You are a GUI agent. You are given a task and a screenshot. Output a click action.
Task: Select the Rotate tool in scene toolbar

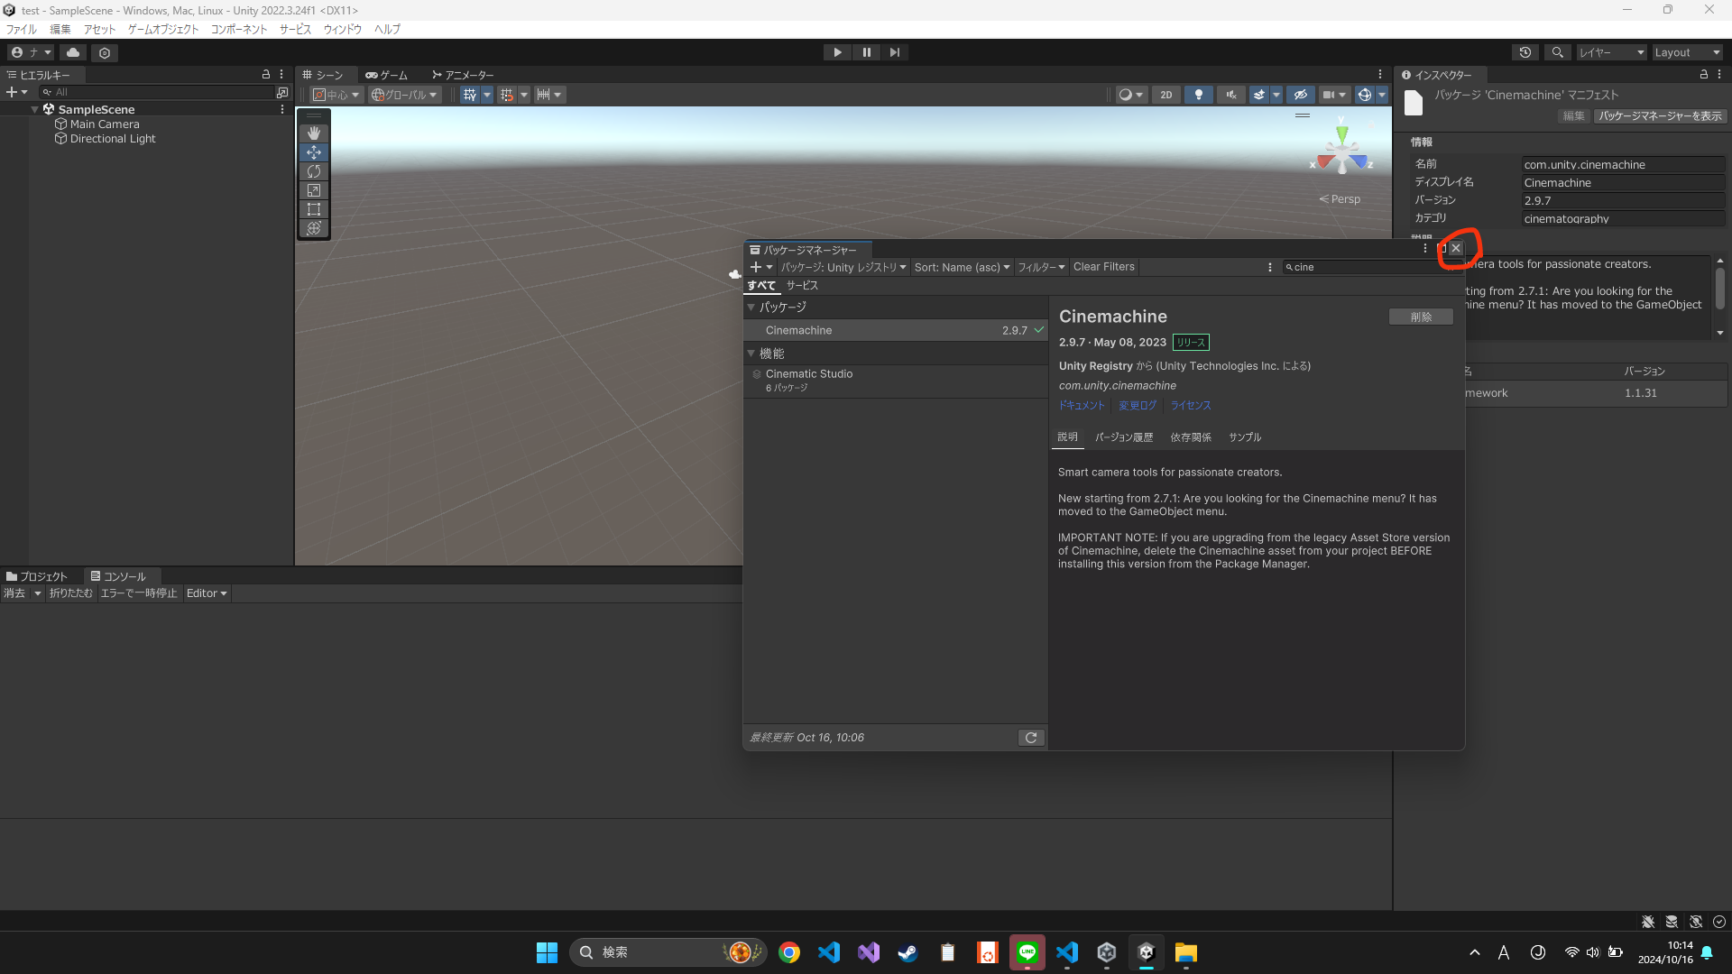tap(314, 171)
